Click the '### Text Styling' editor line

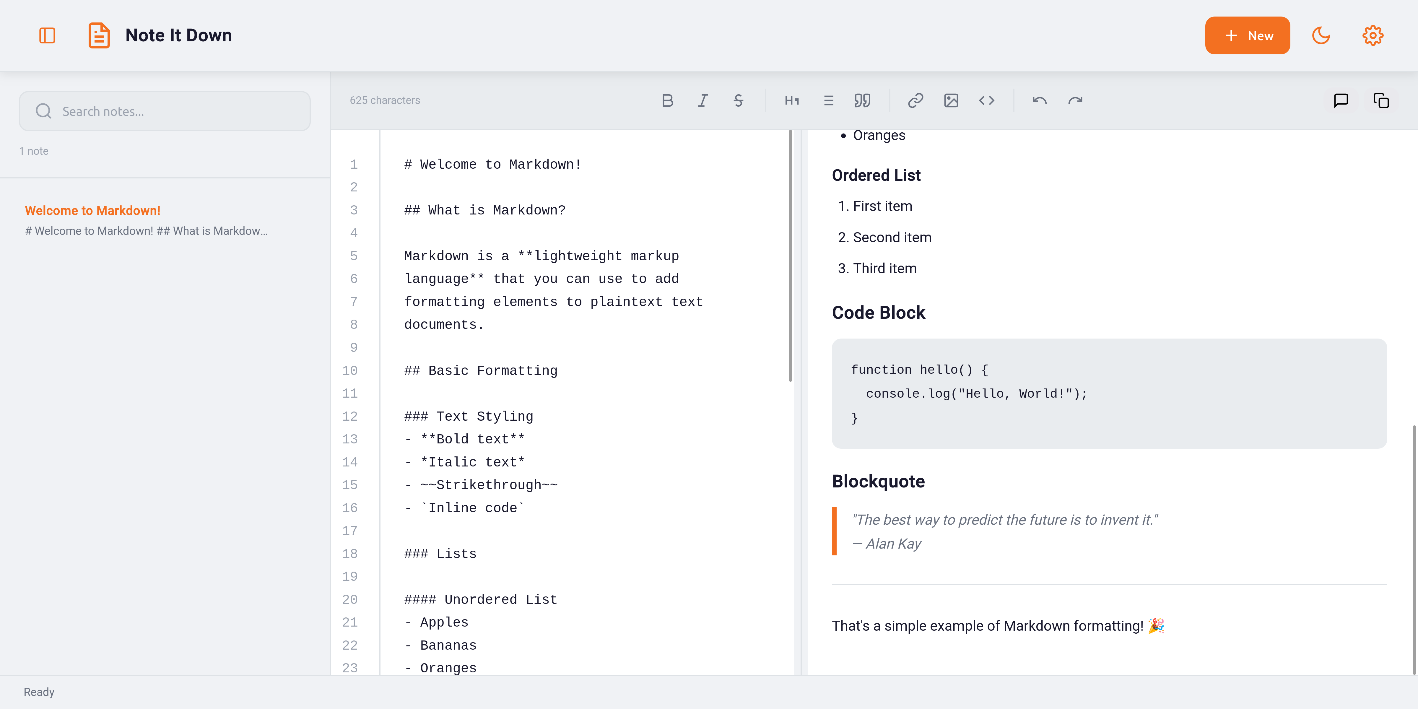click(469, 416)
